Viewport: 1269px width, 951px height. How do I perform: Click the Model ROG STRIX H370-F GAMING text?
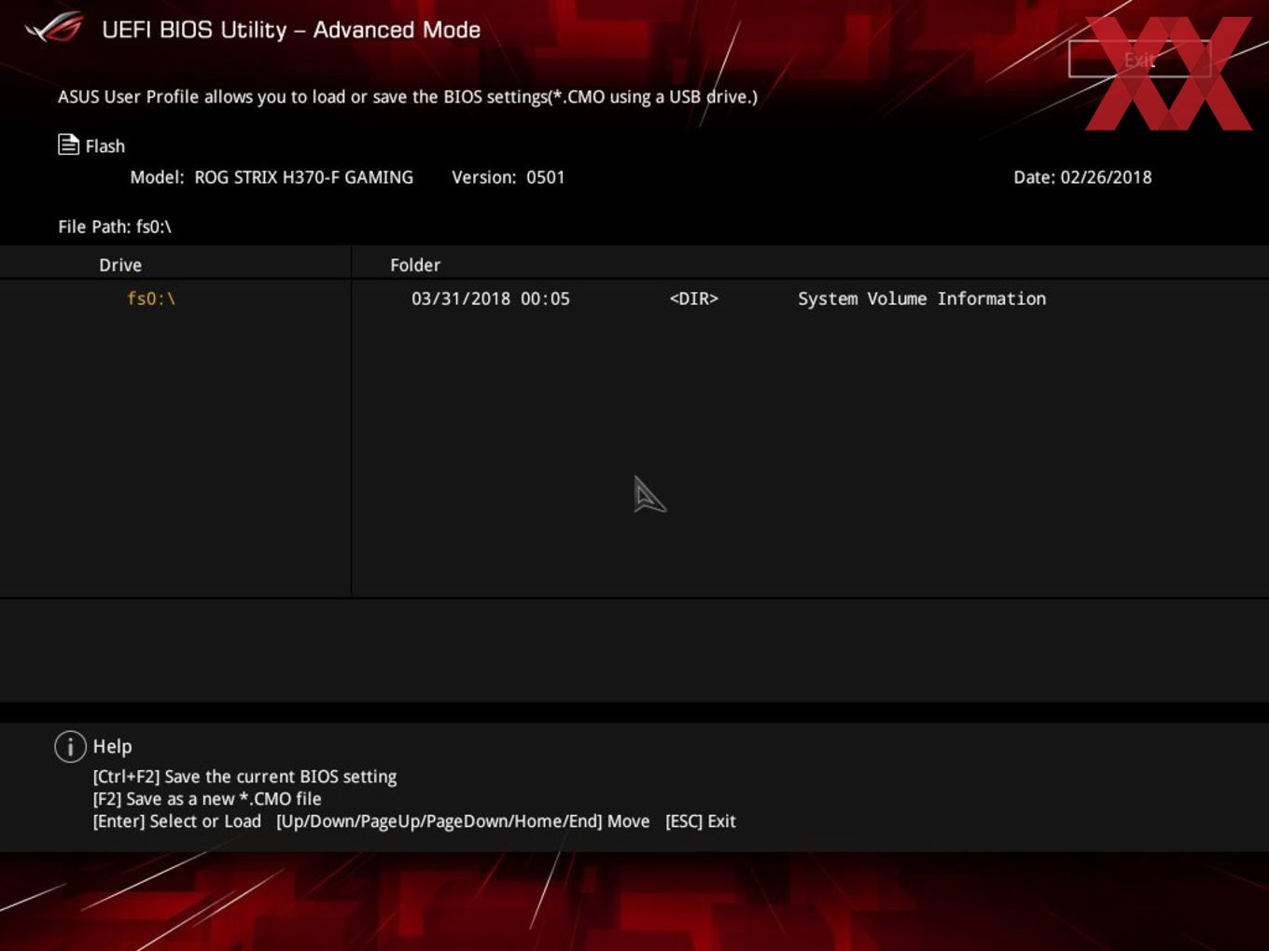point(272,177)
